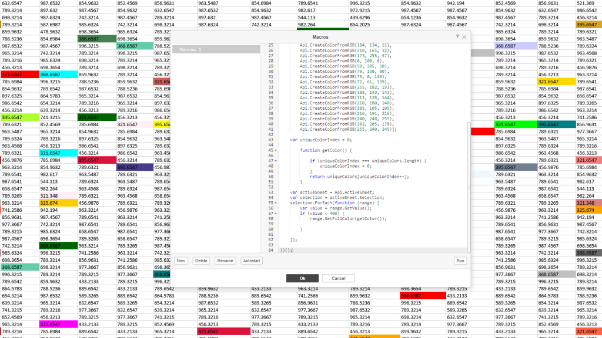Close the Macros dialog with the X
This screenshot has height=338, width=602.
tap(464, 36)
